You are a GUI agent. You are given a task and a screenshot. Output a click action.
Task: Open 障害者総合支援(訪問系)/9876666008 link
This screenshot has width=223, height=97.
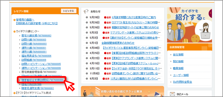[42, 80]
